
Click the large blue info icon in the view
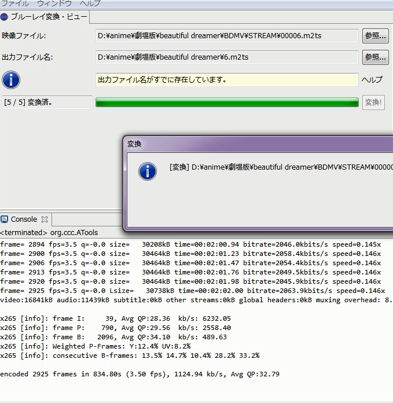pos(11,79)
